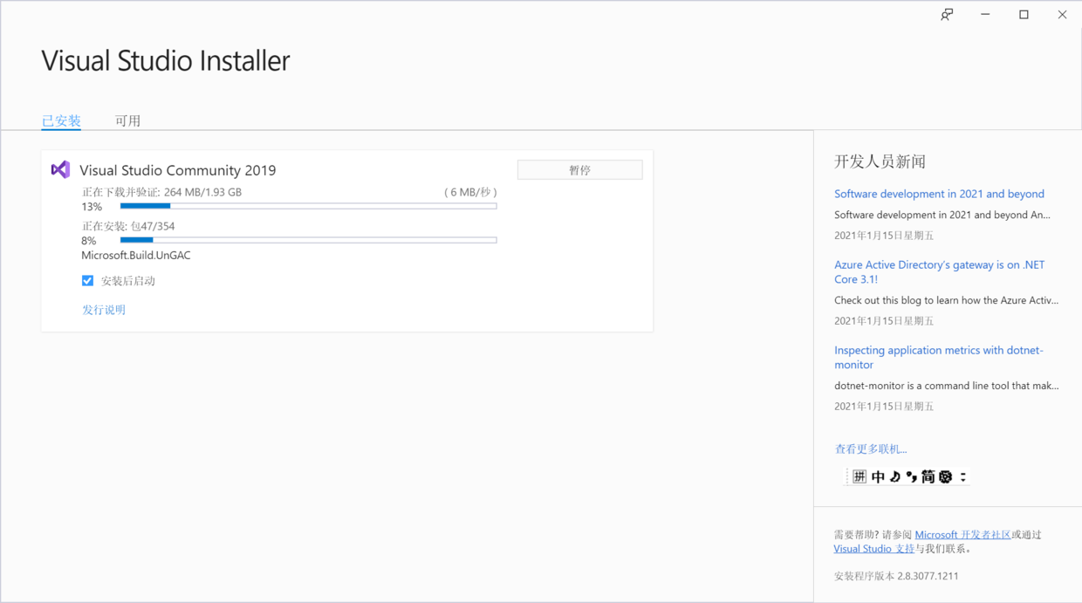The width and height of the screenshot is (1082, 603).
Task: Switch the IME 简 simplified/traditional icon
Action: (x=928, y=476)
